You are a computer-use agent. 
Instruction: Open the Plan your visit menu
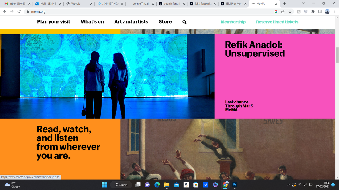click(54, 22)
